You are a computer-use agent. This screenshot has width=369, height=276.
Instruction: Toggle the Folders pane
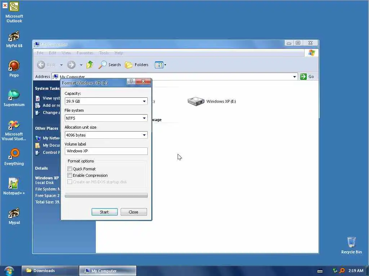click(x=137, y=65)
